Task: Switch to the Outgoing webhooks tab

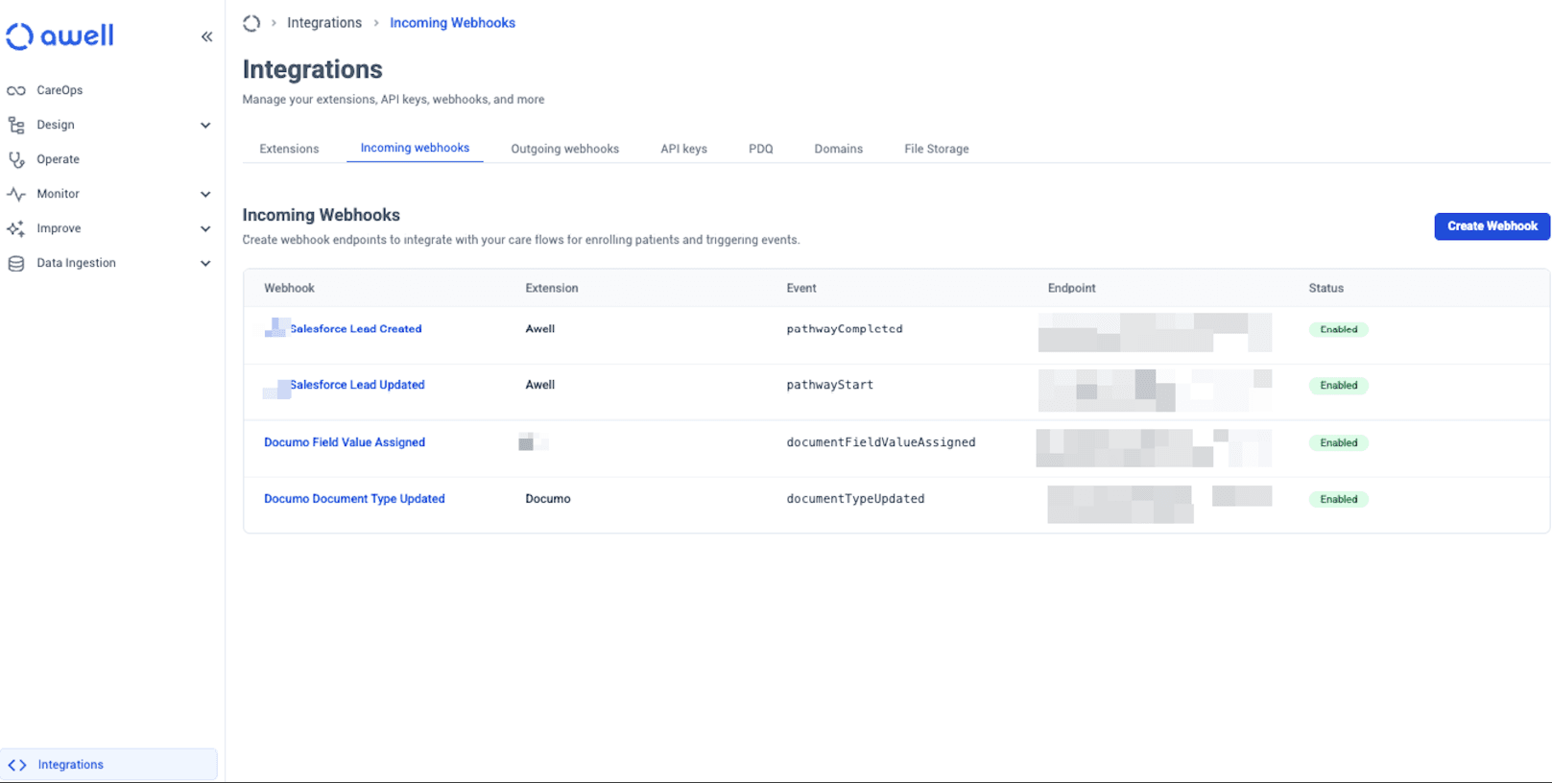Action: [x=564, y=149]
